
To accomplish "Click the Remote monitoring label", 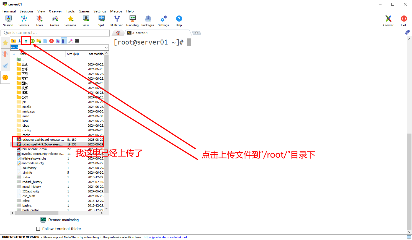I will [x=63, y=220].
